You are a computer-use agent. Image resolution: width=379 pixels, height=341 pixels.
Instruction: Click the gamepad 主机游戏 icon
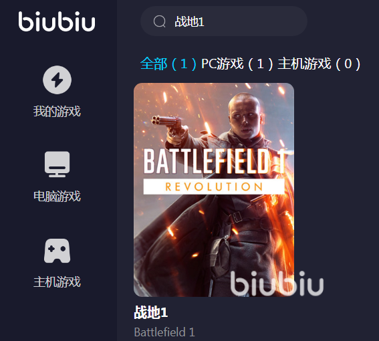click(x=57, y=251)
